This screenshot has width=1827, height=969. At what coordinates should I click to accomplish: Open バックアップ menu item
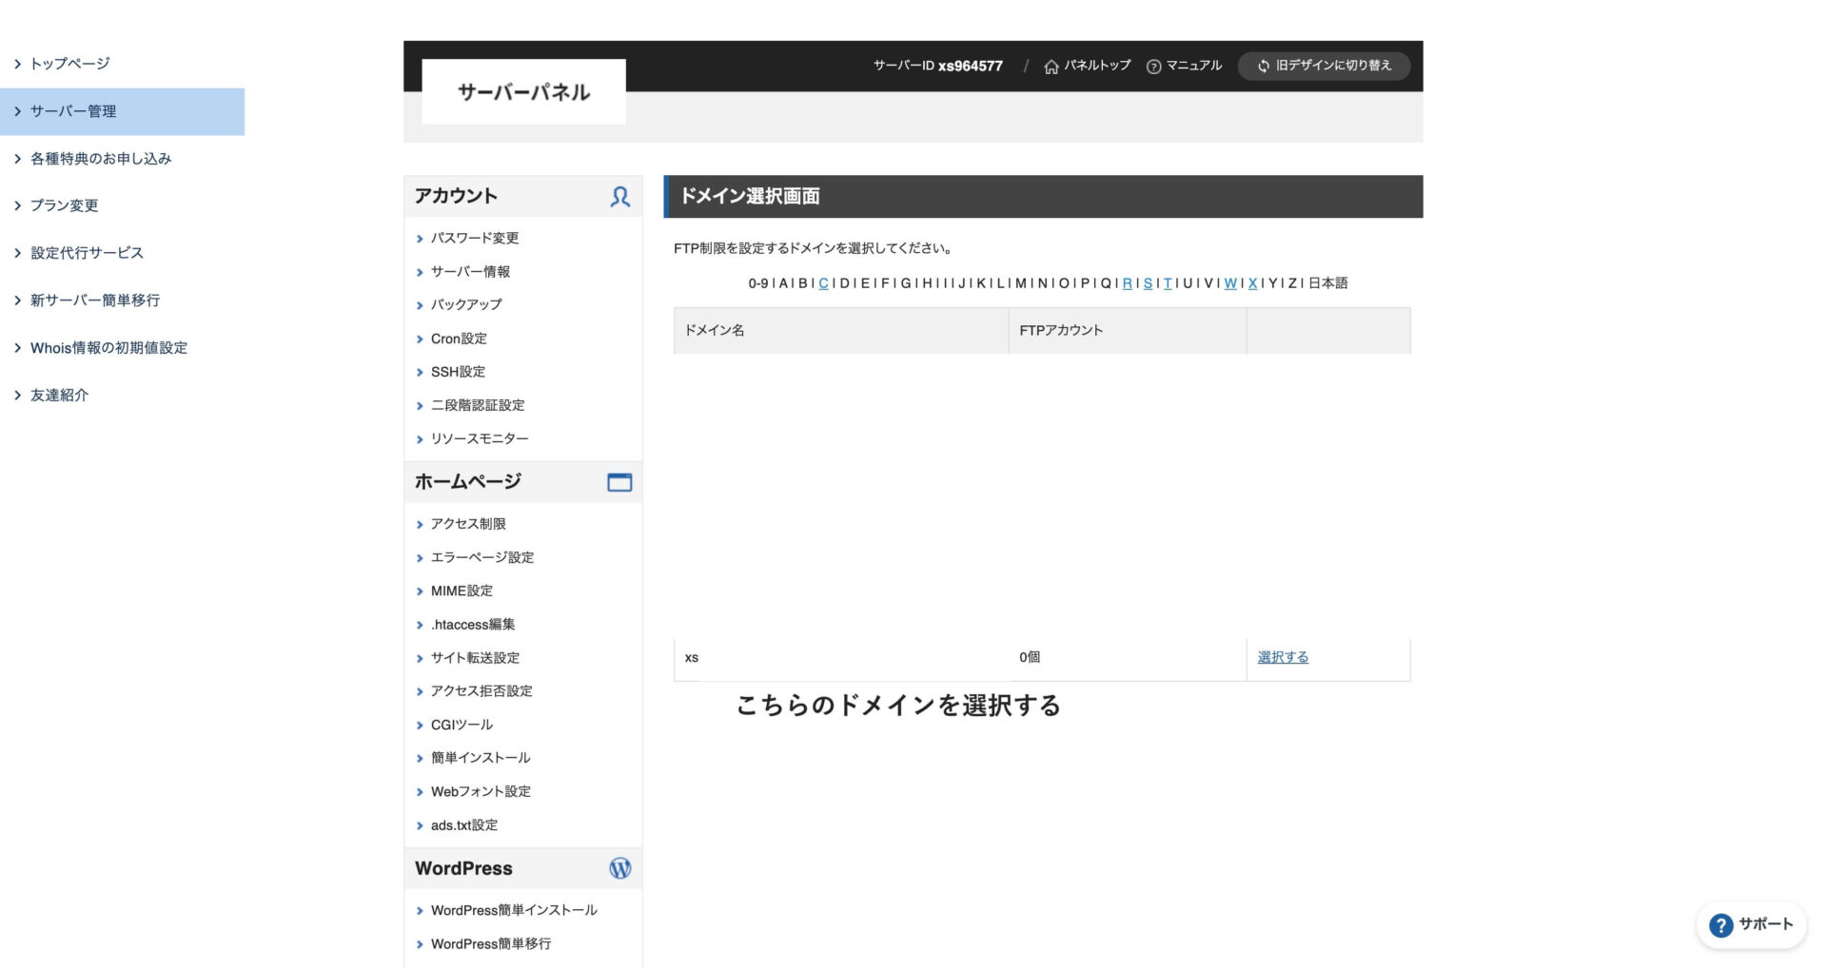[x=466, y=304]
